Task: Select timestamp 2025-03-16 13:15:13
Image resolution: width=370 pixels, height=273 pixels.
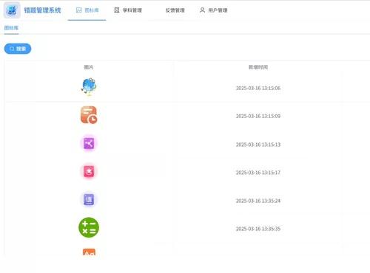Action: [x=258, y=145]
